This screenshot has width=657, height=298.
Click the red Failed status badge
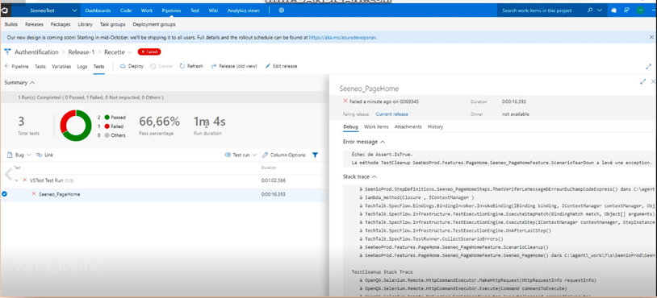[149, 52]
